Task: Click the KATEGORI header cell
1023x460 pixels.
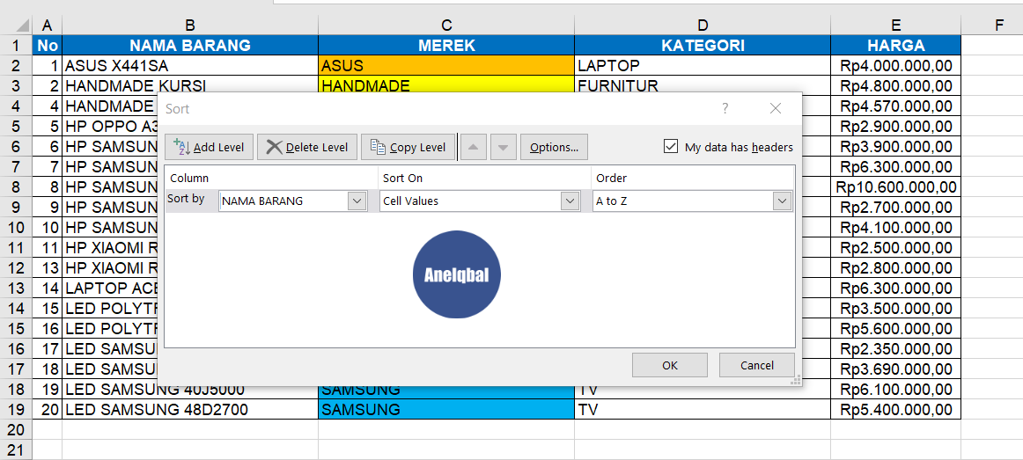Action: click(x=703, y=45)
